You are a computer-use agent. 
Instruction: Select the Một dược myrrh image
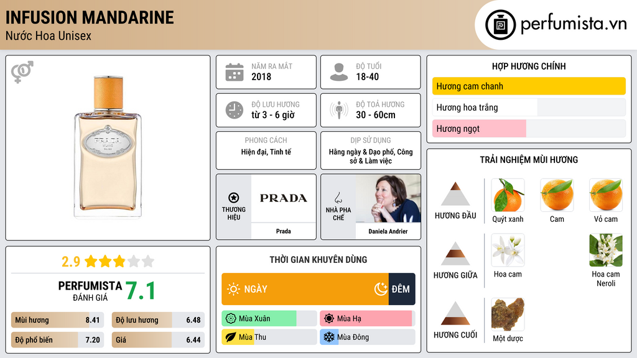(508, 314)
